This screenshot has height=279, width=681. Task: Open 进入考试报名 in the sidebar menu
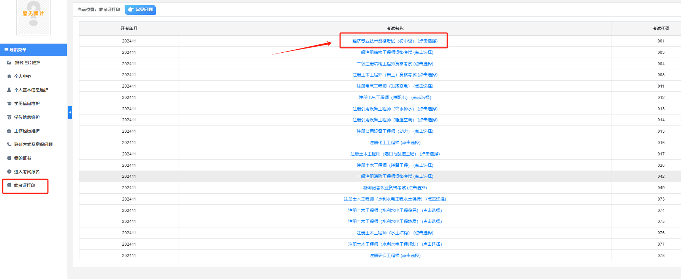pyautogui.click(x=27, y=172)
